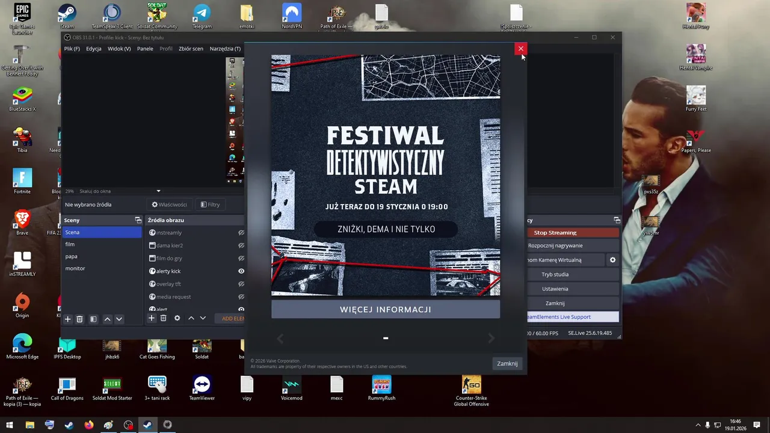Move scene up arrow
The height and width of the screenshot is (433, 770).
pyautogui.click(x=107, y=319)
